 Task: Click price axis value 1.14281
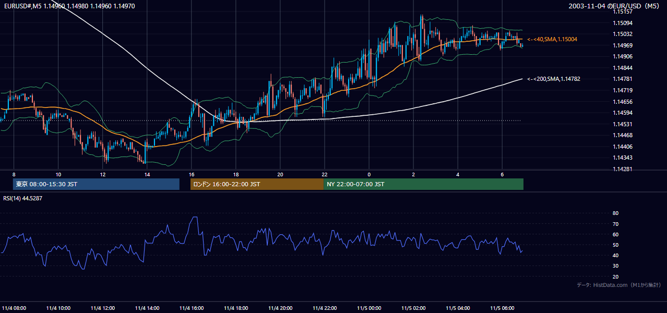pyautogui.click(x=622, y=169)
